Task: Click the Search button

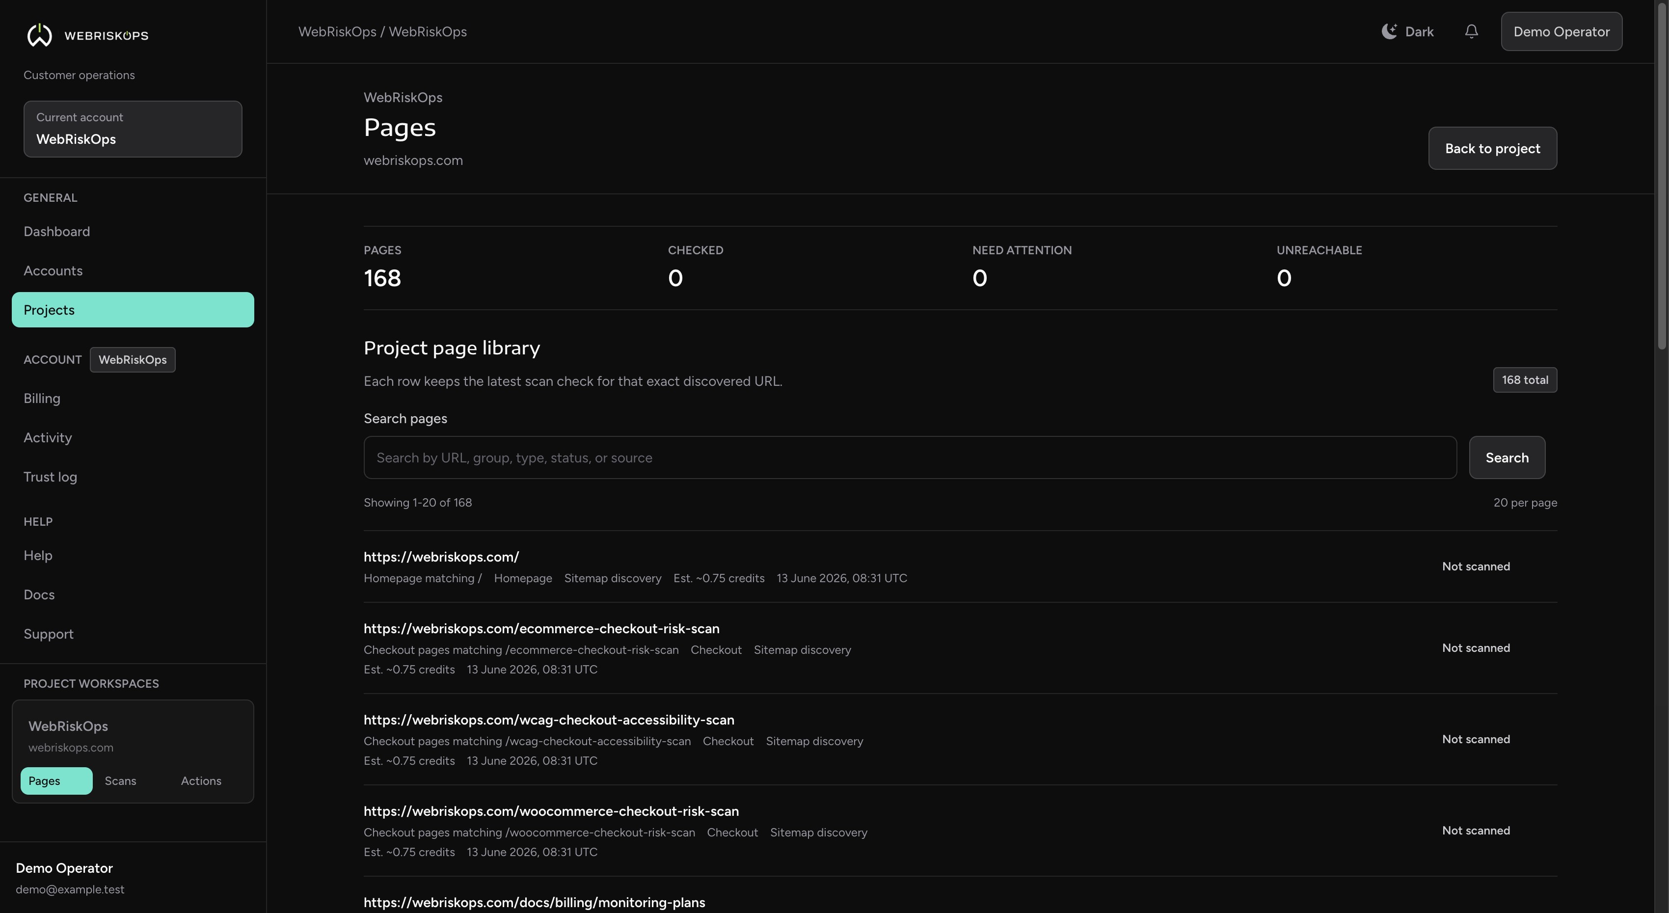Action: tap(1507, 457)
